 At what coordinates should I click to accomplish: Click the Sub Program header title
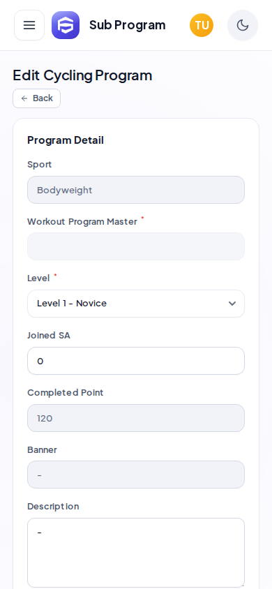pyautogui.click(x=128, y=25)
